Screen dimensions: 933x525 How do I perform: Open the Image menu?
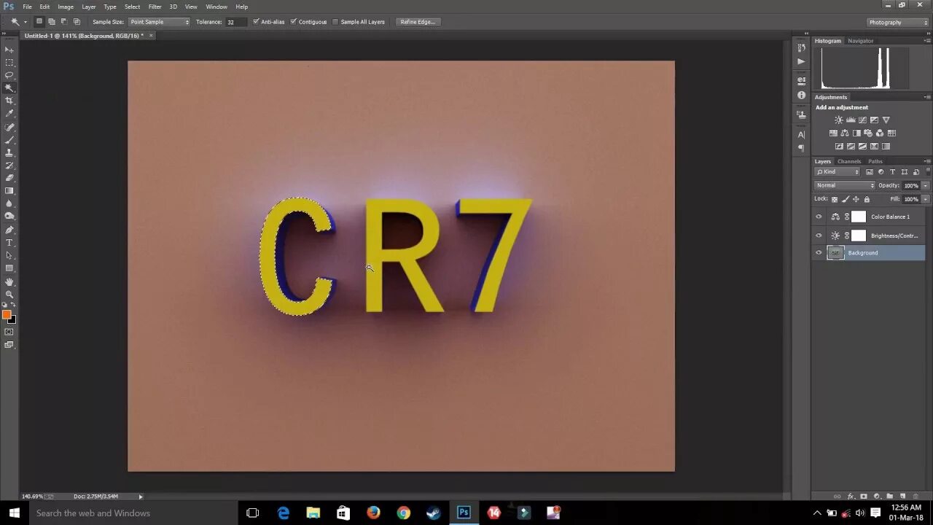pyautogui.click(x=66, y=7)
